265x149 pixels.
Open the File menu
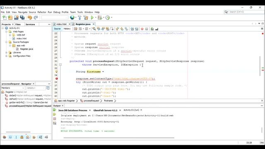coord(3,12)
